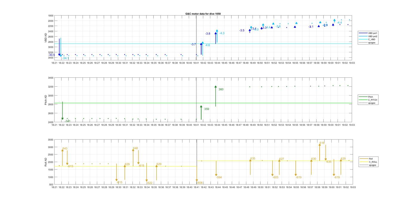Click the '-3.5' VBD data label
The width and height of the screenshot is (418, 207).
pos(242,30)
